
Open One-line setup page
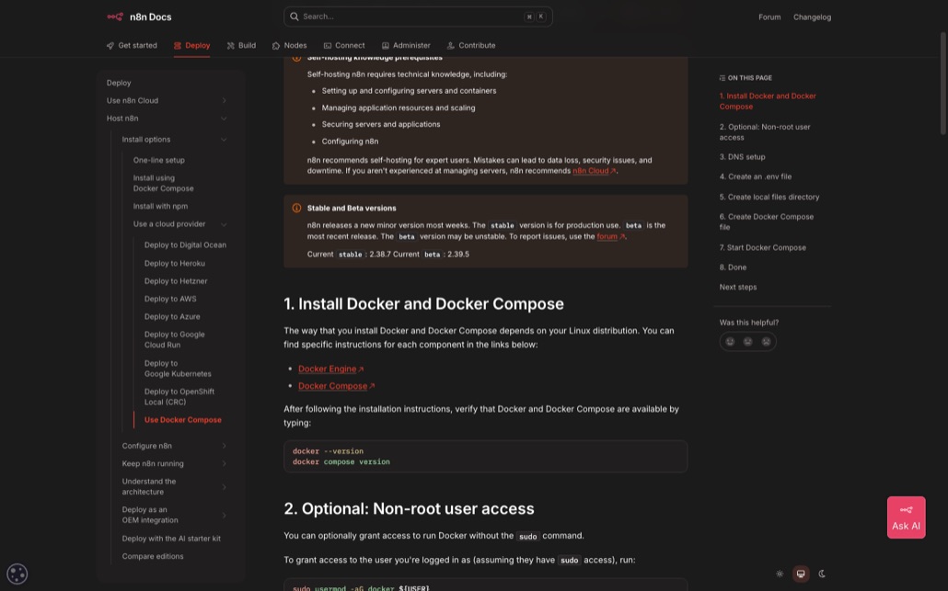(x=159, y=161)
